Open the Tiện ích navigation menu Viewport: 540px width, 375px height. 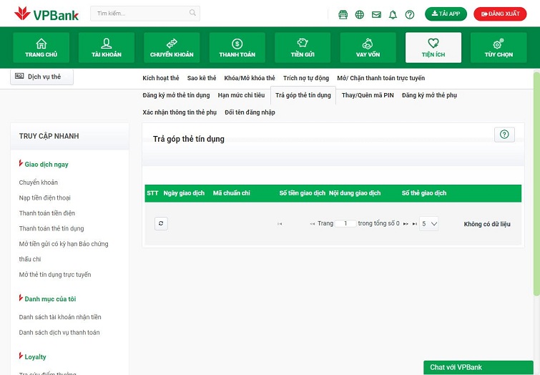click(433, 48)
